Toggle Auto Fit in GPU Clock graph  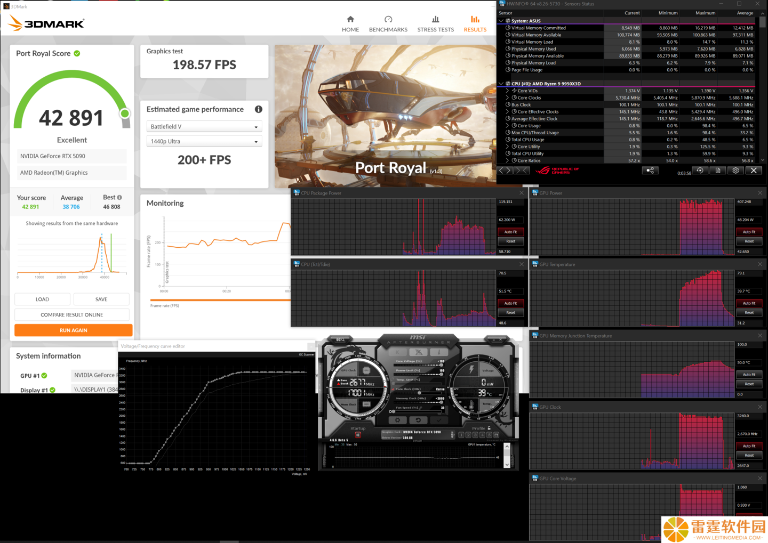coord(749,446)
